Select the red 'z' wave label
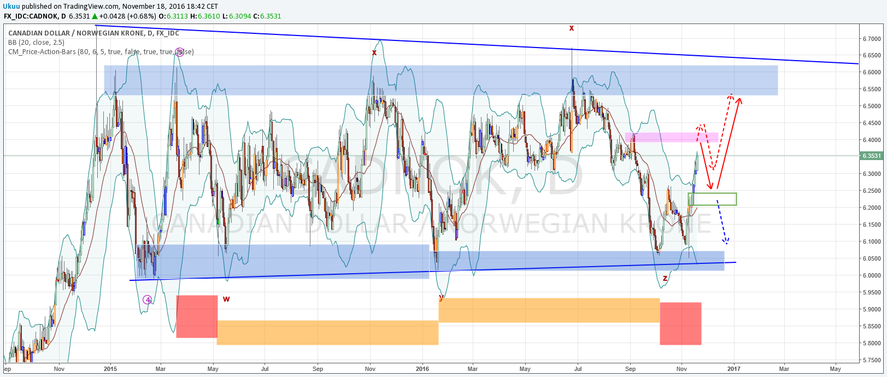887x377 pixels. click(x=665, y=278)
